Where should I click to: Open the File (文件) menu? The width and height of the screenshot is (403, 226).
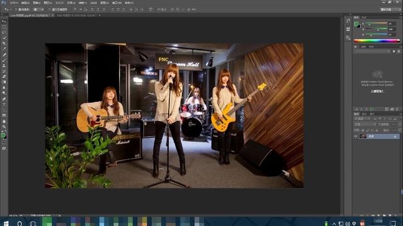(14, 3)
